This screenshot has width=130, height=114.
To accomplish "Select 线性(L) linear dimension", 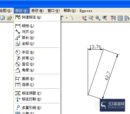I will click(37, 26).
